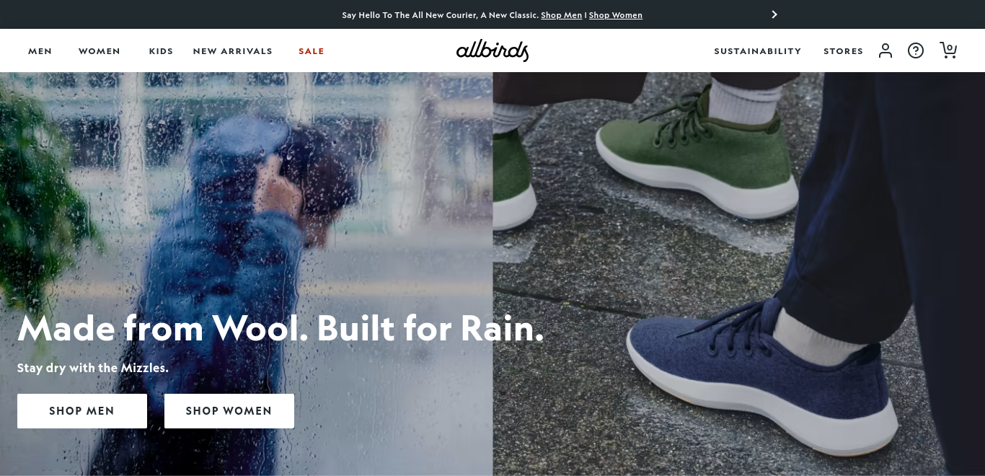The height and width of the screenshot is (476, 985).
Task: Open the Sale section
Action: pyautogui.click(x=312, y=51)
